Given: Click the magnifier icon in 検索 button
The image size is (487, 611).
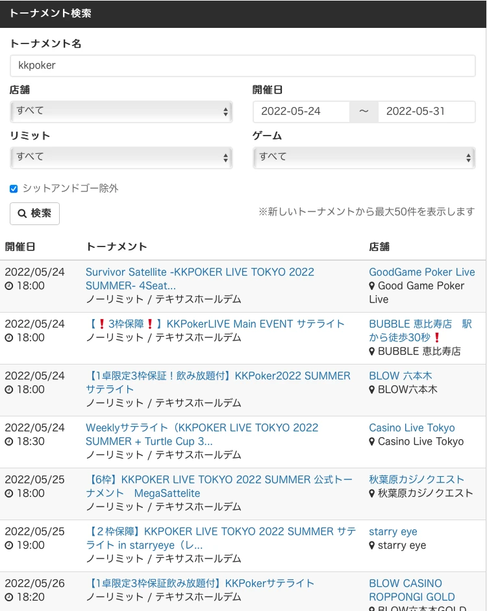Looking at the screenshot, I should pyautogui.click(x=22, y=213).
